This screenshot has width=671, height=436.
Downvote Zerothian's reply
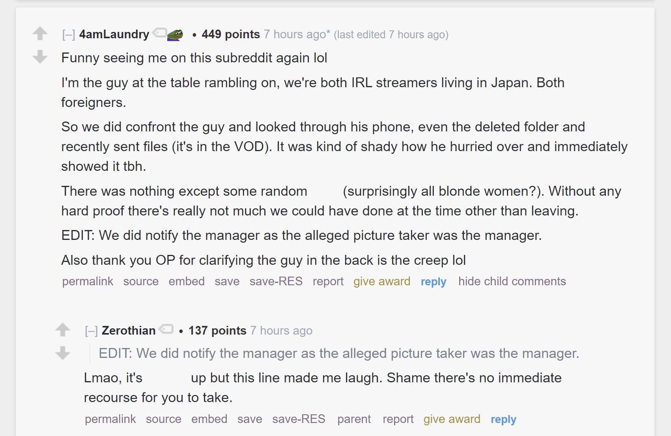[63, 353]
